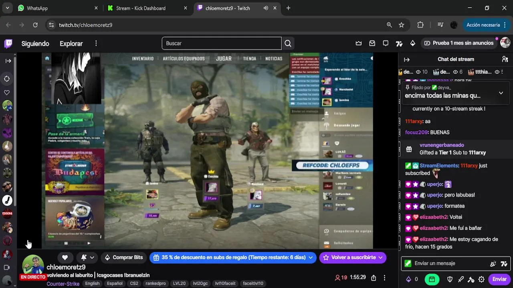This screenshot has width=513, height=288.
Task: Open the 7TV icon in top bar
Action: (399, 43)
